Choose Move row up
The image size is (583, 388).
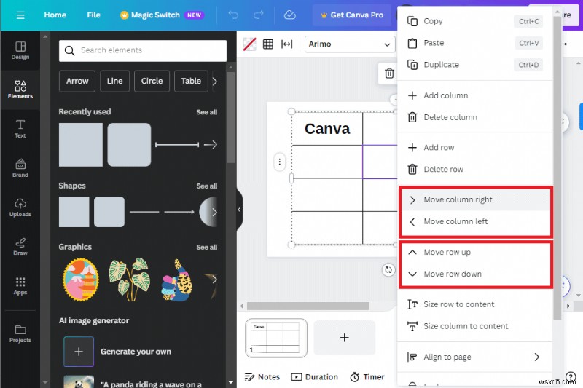tap(475, 252)
